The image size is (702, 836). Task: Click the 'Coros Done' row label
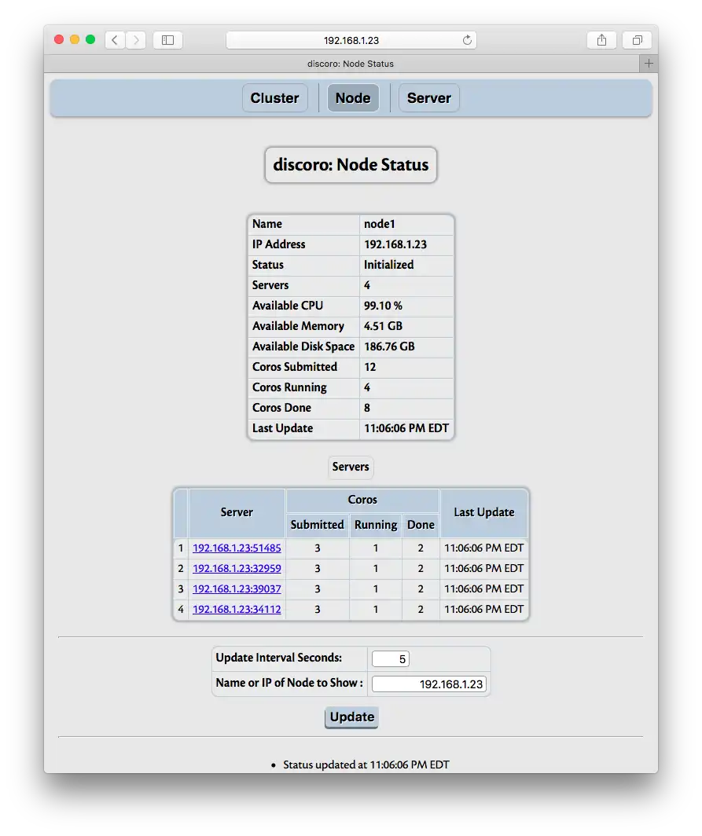tap(281, 408)
